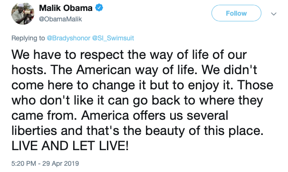This screenshot has height=172, width=288.
Task: Click the "29 Apr 2019" date
Action: click(61, 163)
